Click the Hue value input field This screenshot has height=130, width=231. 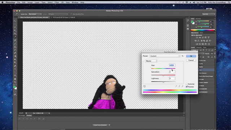172,65
